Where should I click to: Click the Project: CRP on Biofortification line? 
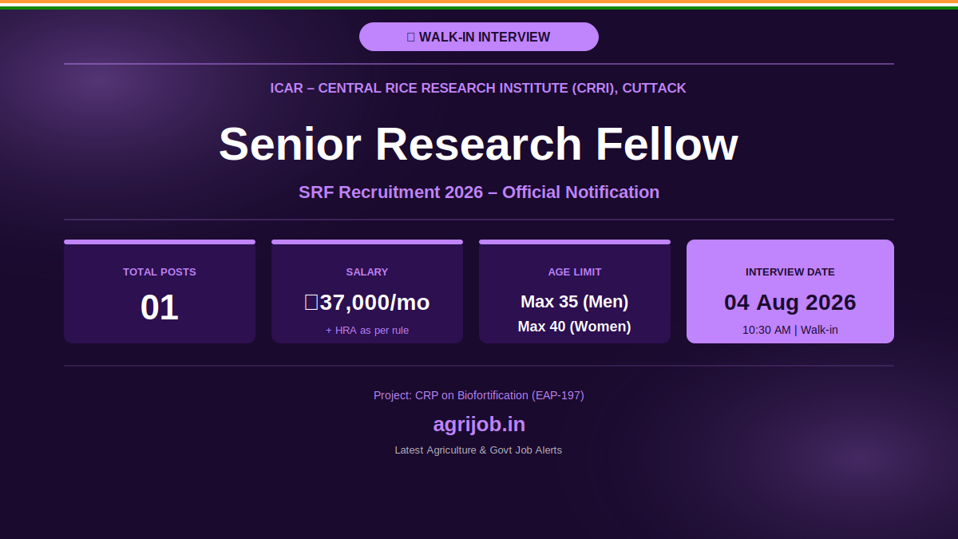click(479, 395)
